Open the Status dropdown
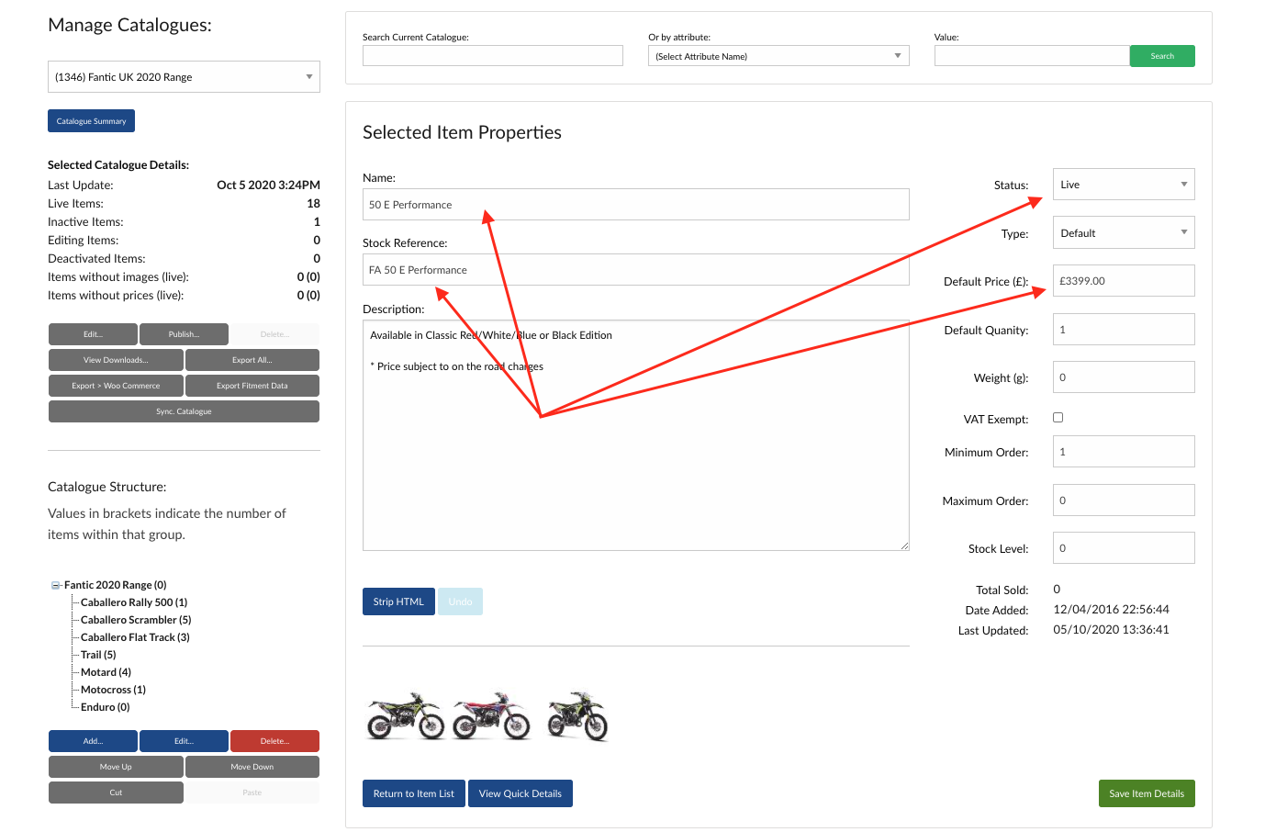1265x832 pixels. [x=1123, y=185]
